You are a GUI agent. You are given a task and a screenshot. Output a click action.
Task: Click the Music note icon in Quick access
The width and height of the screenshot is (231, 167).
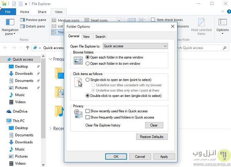coord(11,95)
